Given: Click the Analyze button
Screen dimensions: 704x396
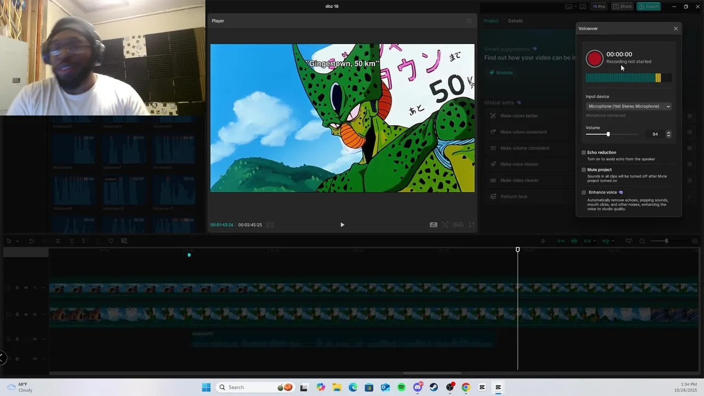Looking at the screenshot, I should pyautogui.click(x=501, y=73).
